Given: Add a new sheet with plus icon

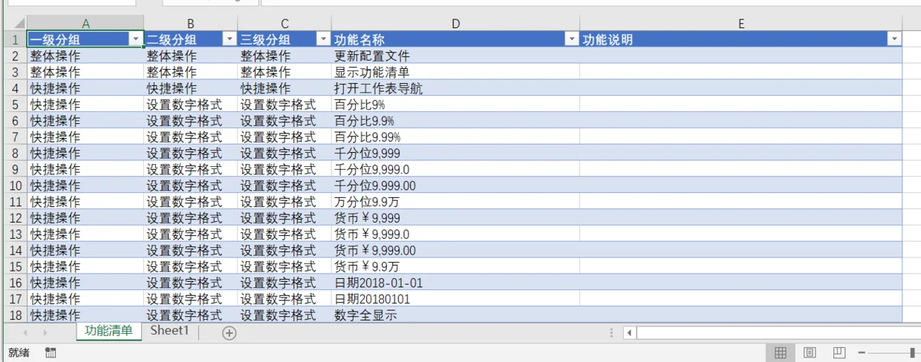Looking at the screenshot, I should point(229,333).
